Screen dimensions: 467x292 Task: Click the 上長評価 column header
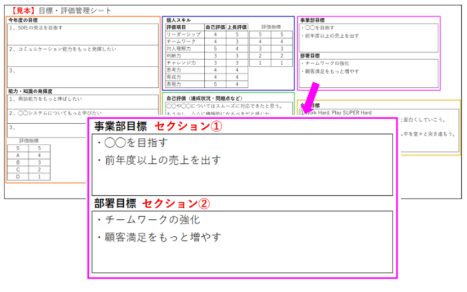coord(237,27)
